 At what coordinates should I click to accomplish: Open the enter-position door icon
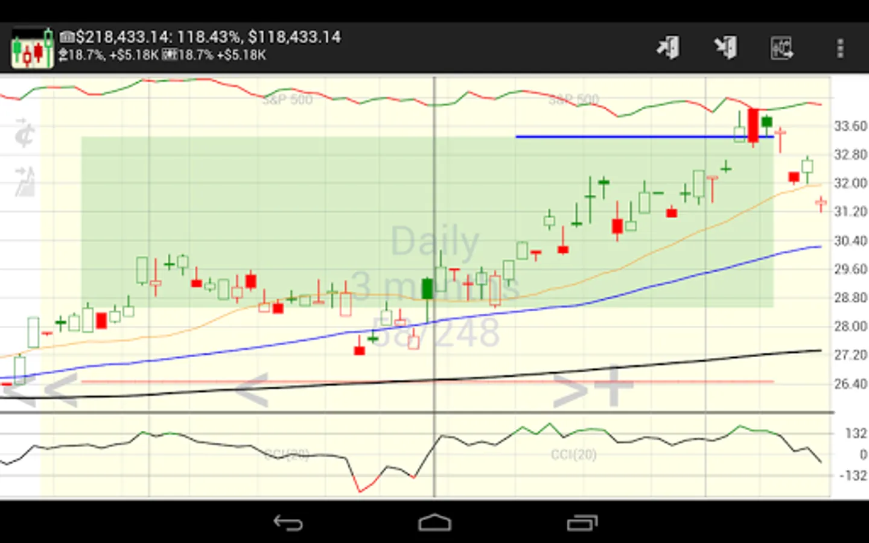[668, 48]
